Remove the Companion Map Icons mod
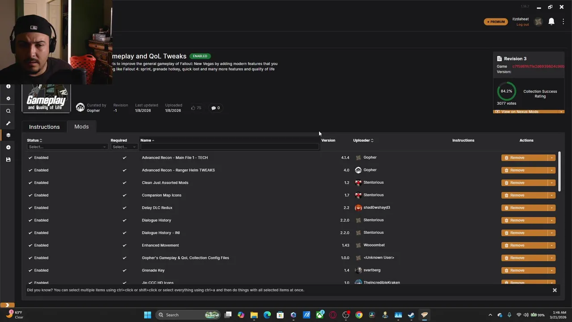 click(525, 195)
